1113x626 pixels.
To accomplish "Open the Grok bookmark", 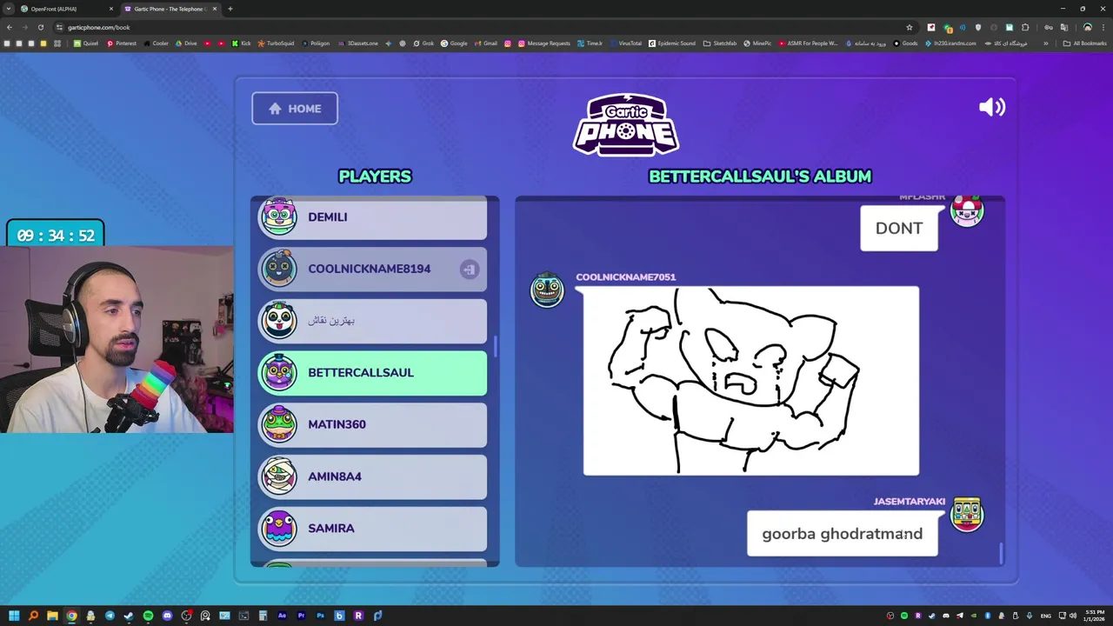I will (x=423, y=43).
